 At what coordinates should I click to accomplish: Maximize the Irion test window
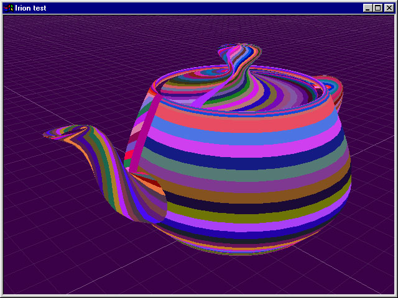[377, 8]
